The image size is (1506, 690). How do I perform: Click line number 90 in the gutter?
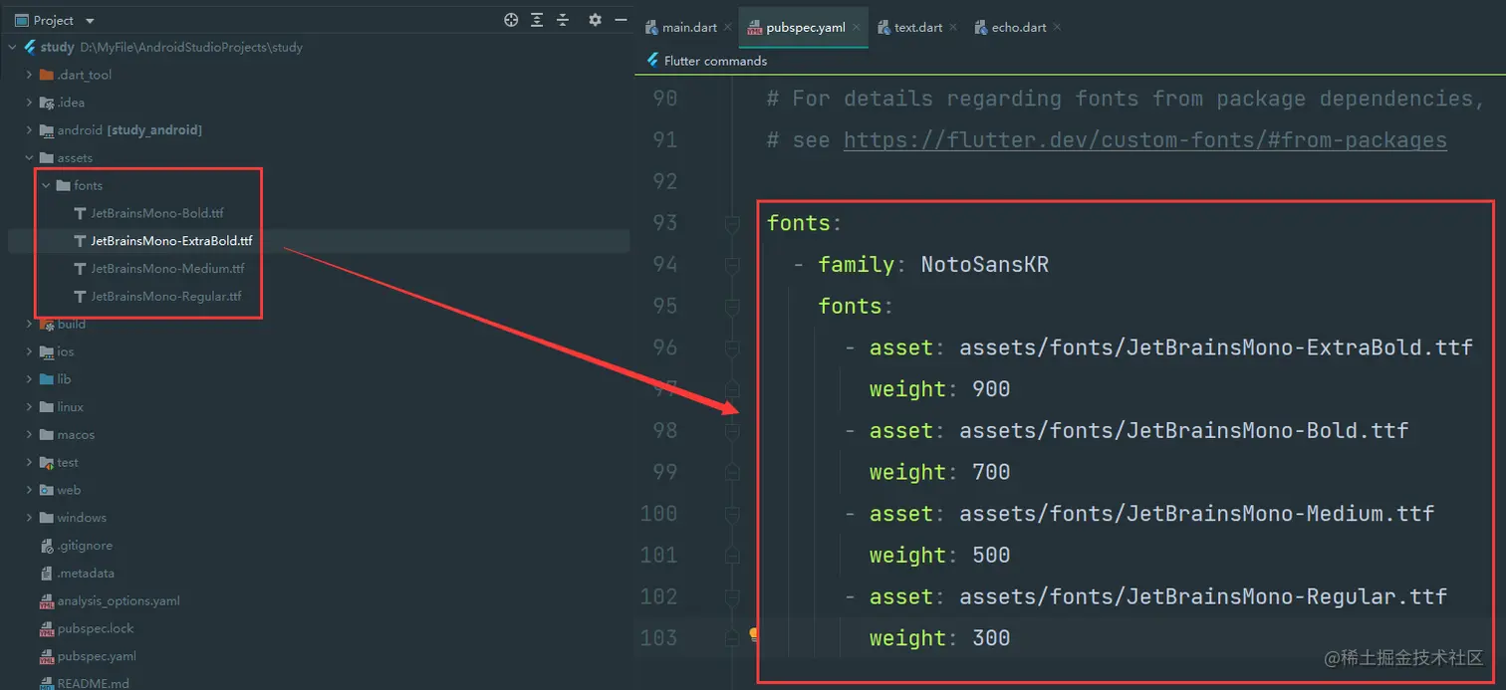coord(664,98)
